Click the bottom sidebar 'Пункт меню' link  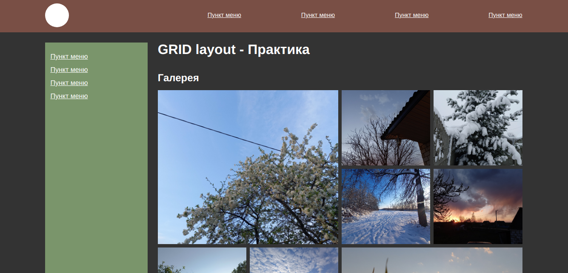[x=69, y=96]
